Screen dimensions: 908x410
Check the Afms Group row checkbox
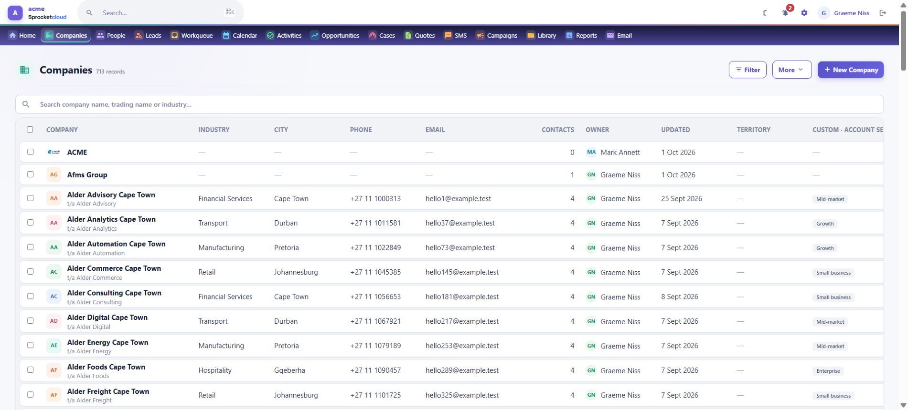click(x=30, y=174)
